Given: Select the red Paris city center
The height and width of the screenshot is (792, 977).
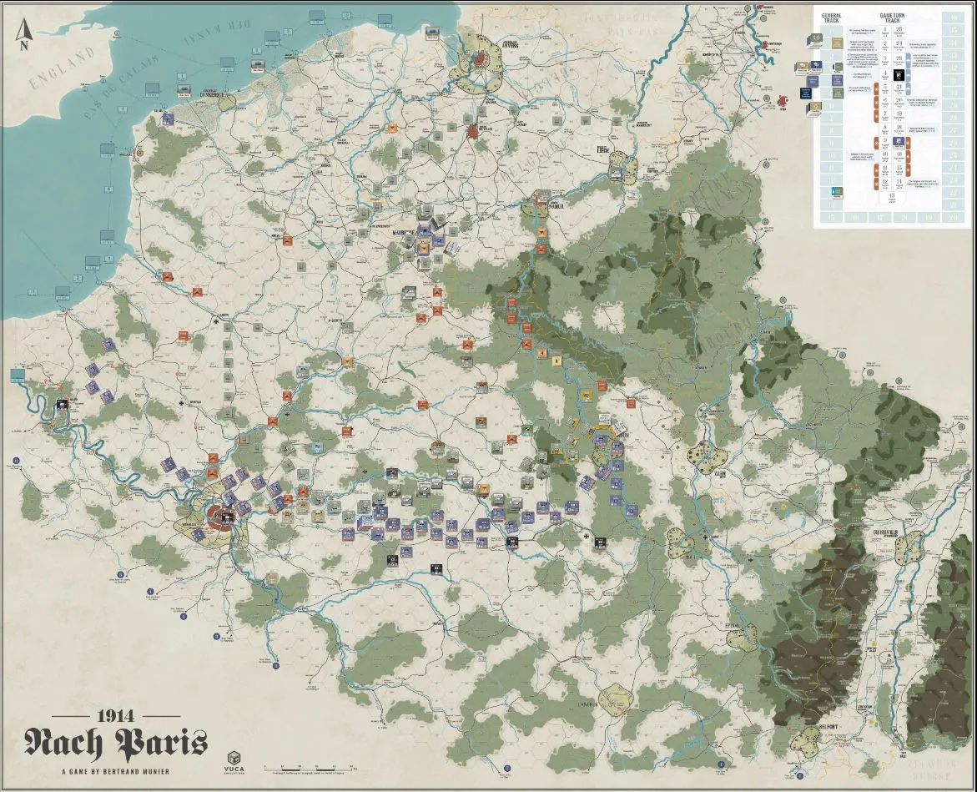Looking at the screenshot, I should 220,517.
